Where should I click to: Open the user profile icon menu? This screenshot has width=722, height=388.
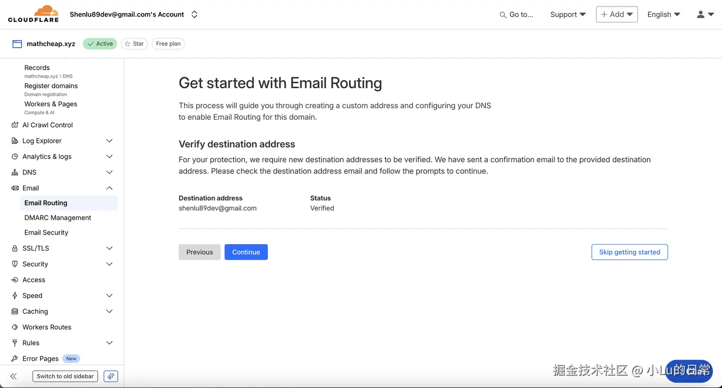[705, 15]
